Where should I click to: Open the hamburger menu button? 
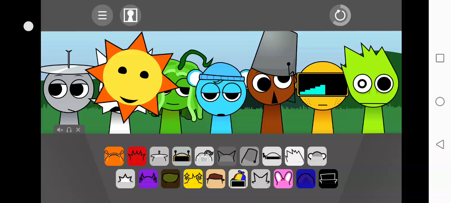click(102, 15)
